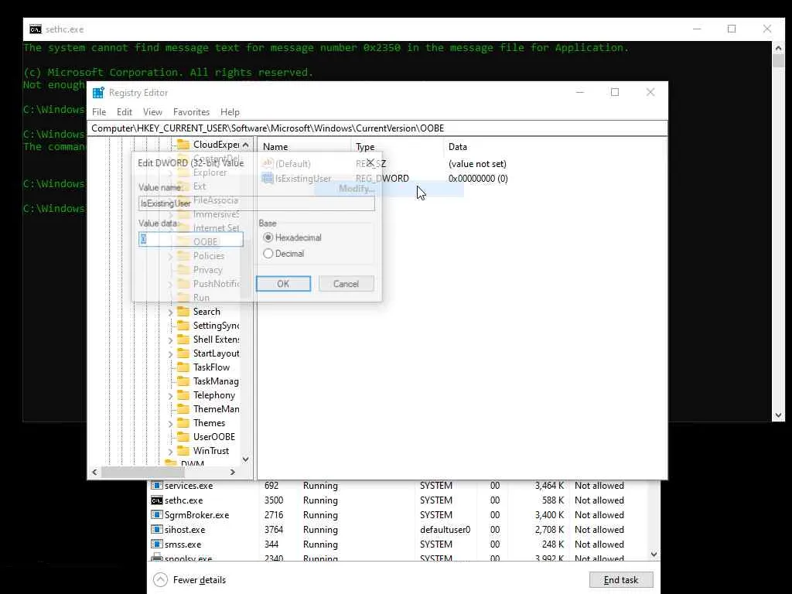Select the StartLayout folder icon
792x594 pixels.
click(x=183, y=353)
